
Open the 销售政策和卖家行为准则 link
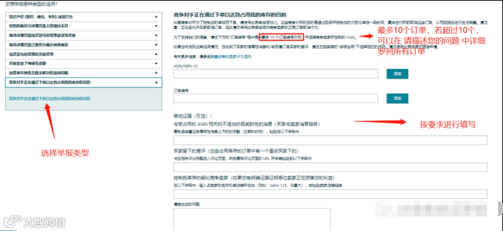coord(231,57)
